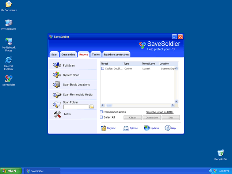Switch to the Quarantine tab
Screen dimensions: 232x174
pos(68,54)
